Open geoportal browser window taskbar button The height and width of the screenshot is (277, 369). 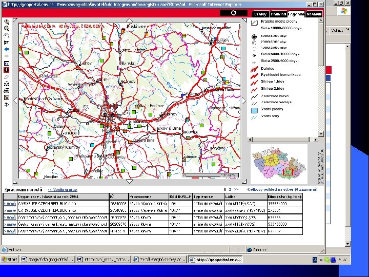click(x=215, y=260)
